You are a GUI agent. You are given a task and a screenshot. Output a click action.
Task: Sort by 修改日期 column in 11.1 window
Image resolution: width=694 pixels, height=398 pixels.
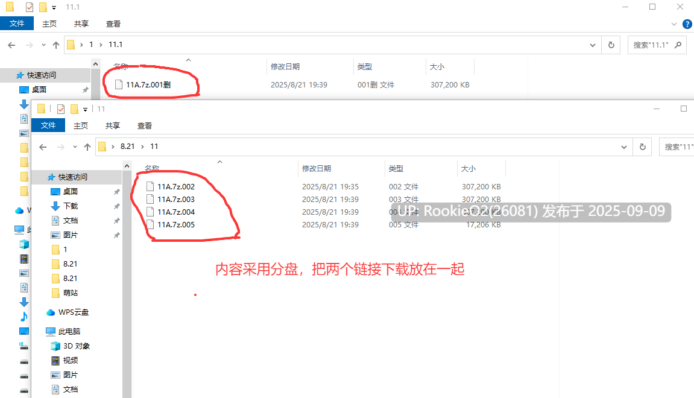(x=285, y=67)
